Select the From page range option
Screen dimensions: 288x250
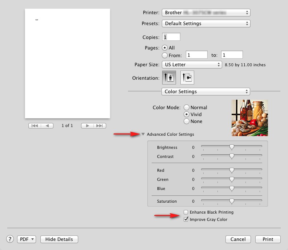[165, 55]
